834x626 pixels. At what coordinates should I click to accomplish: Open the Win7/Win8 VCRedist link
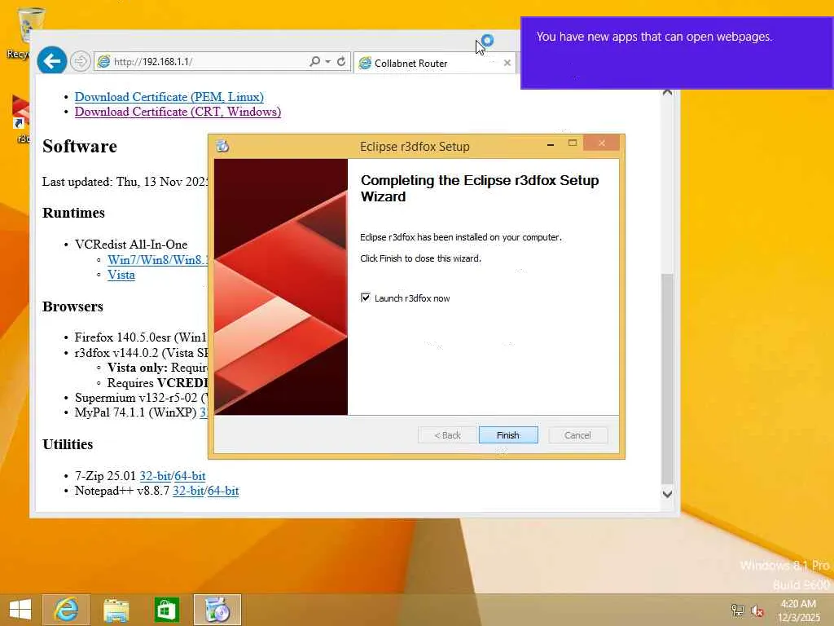[157, 260]
